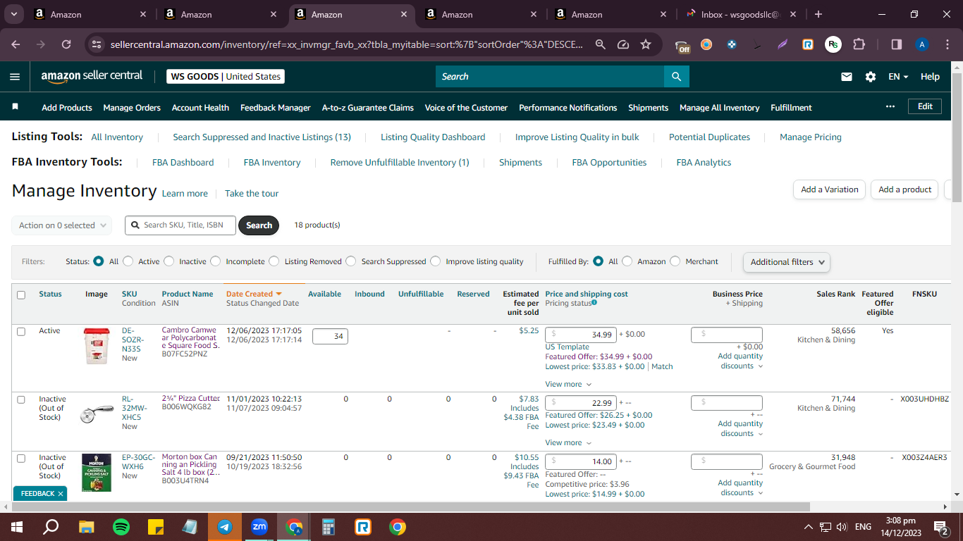Click the Add a Variation button
The image size is (963, 541).
coord(830,189)
